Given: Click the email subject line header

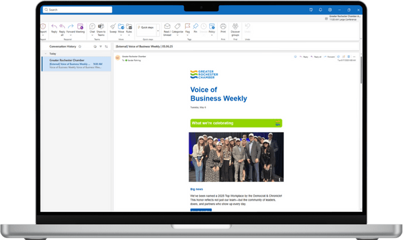Looking at the screenshot, I should tap(144, 47).
